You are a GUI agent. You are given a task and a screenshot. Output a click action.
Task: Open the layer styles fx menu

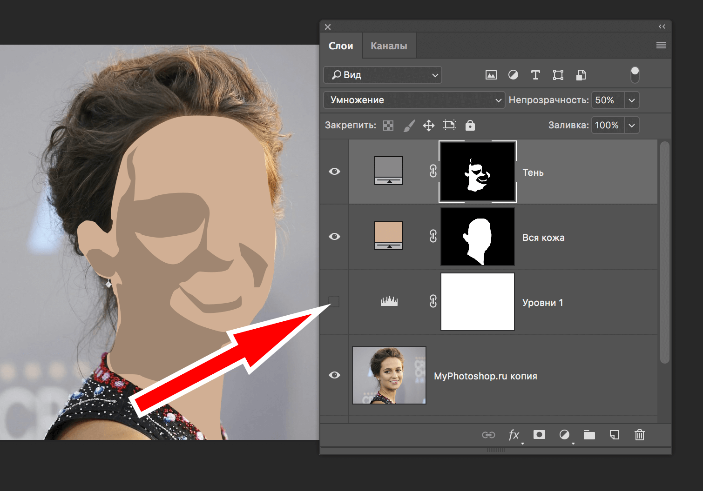click(514, 435)
